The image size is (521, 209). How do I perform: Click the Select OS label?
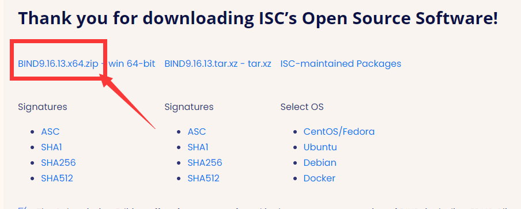coord(302,107)
